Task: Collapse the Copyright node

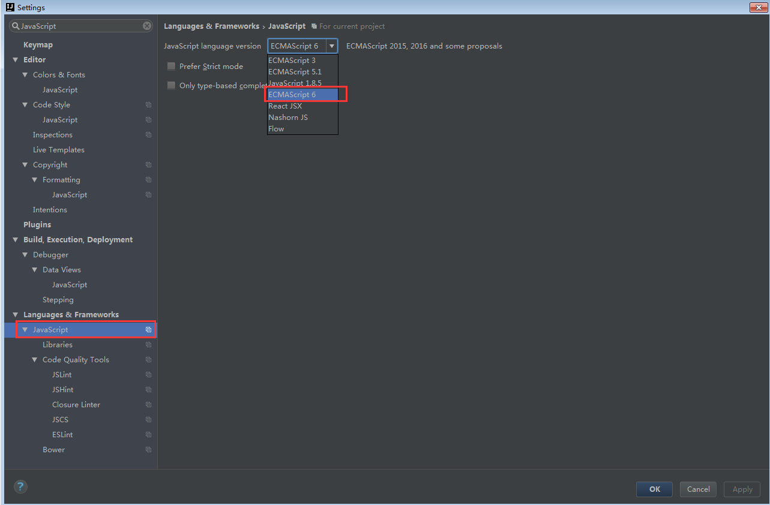Action: (x=25, y=165)
